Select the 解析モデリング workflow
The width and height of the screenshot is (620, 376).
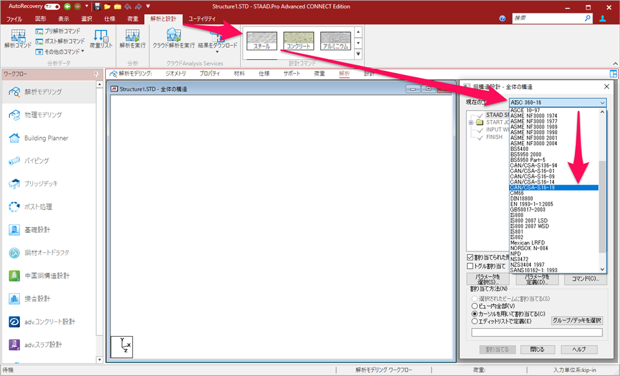point(48,92)
